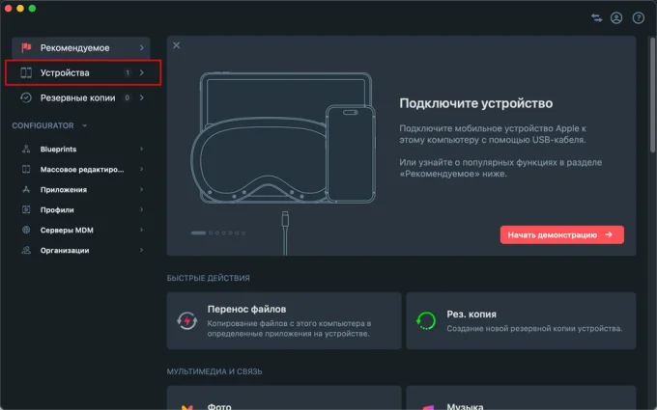Click the Устройства count badge 1

(x=128, y=72)
